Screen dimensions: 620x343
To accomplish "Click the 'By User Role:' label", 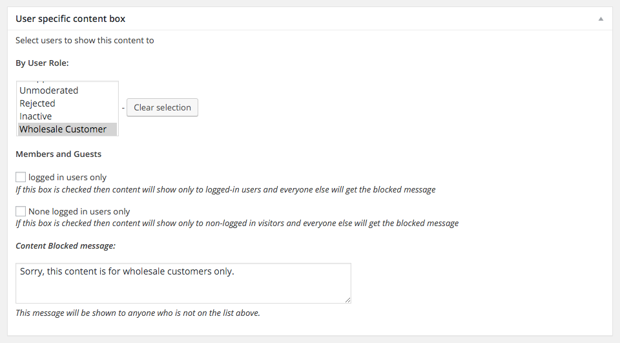I will click(42, 63).
